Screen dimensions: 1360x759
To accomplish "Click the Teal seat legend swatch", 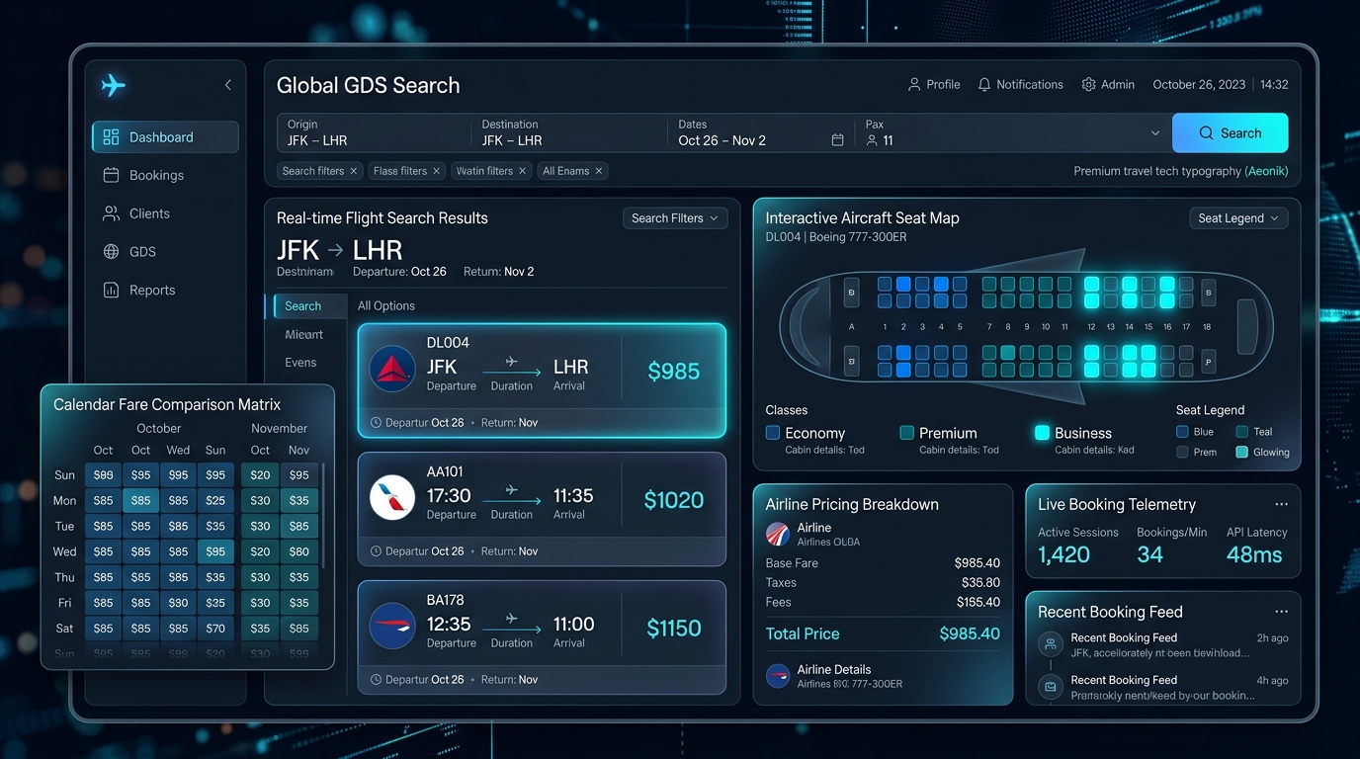I will [x=1241, y=432].
